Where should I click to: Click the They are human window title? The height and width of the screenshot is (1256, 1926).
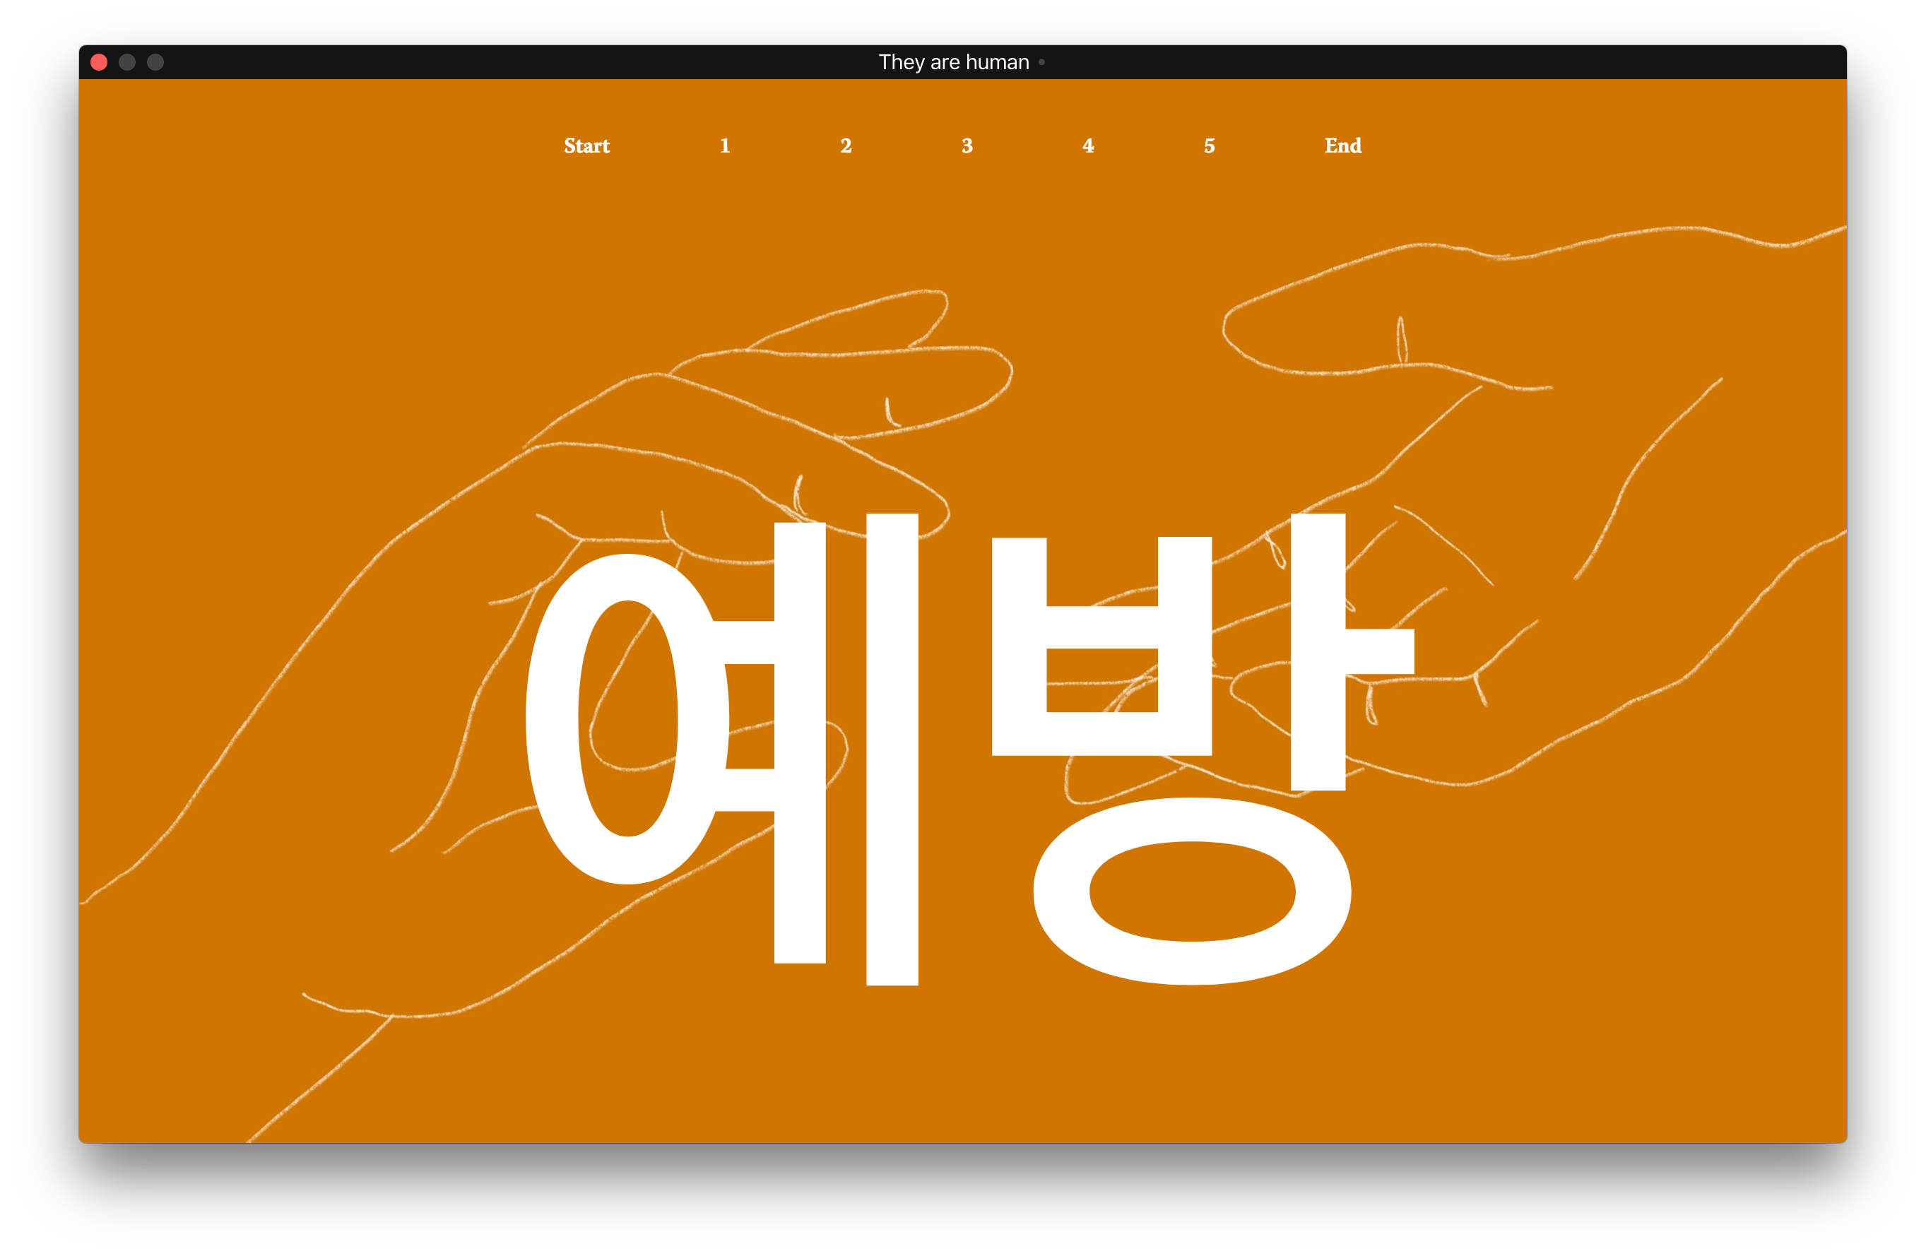pos(954,62)
